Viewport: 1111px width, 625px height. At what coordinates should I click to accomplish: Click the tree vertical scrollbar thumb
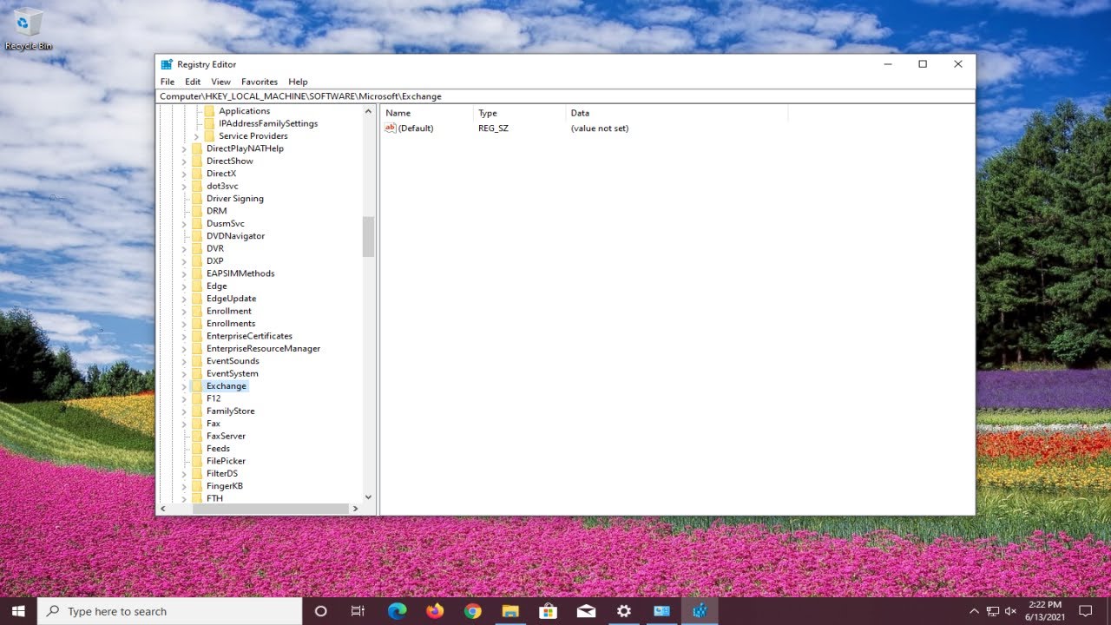(x=368, y=237)
